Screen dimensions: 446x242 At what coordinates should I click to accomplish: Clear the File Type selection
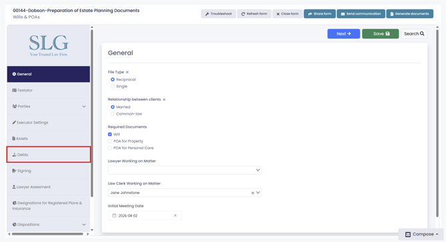click(x=127, y=72)
